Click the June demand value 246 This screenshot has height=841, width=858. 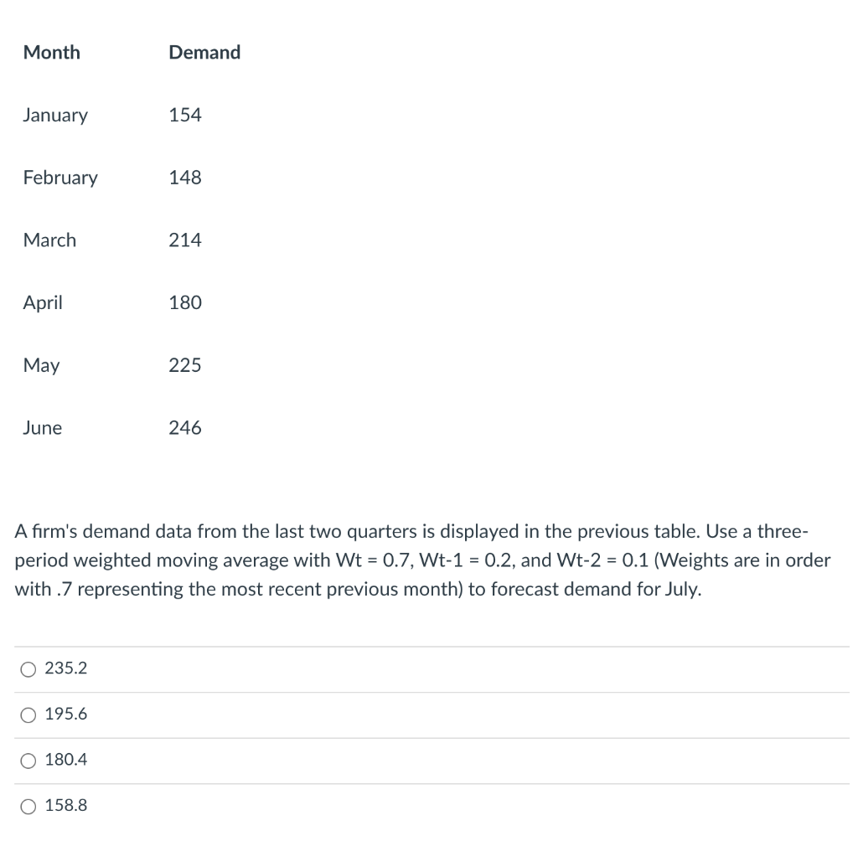coord(185,428)
